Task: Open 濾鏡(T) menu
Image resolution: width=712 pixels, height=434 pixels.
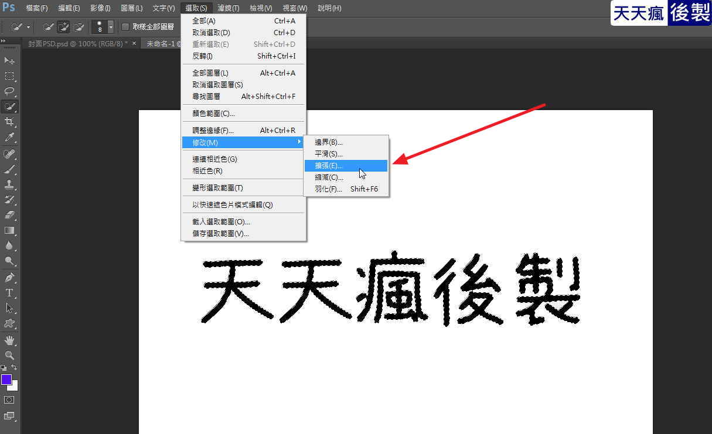Action: coord(228,8)
